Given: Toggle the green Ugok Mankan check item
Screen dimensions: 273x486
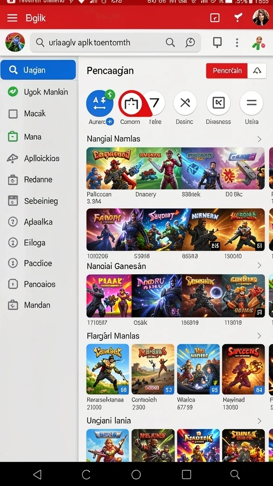Looking at the screenshot, I should (x=13, y=92).
